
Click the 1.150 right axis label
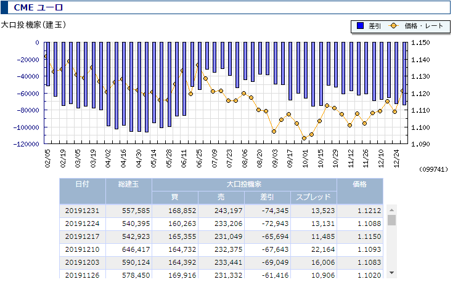click(420, 42)
